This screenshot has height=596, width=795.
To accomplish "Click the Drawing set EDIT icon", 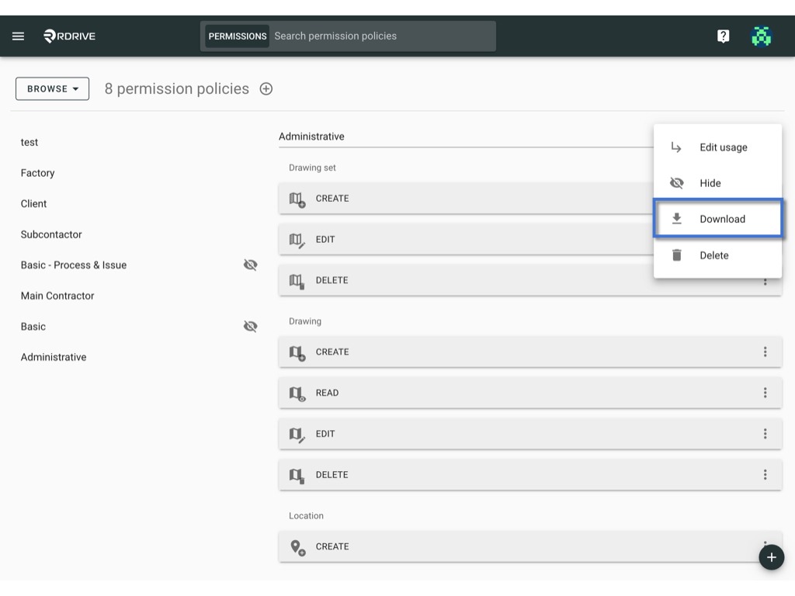I will 297,241.
